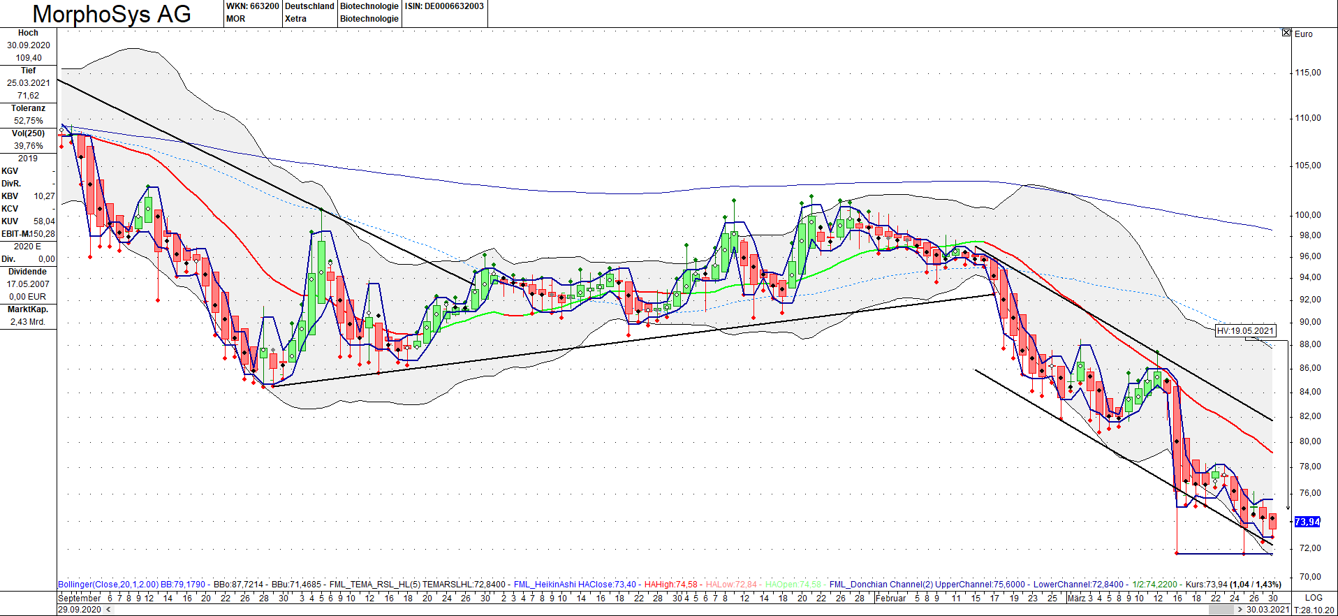The width and height of the screenshot is (1338, 616).
Task: Click the MorphoSys AG title
Action: (x=112, y=14)
